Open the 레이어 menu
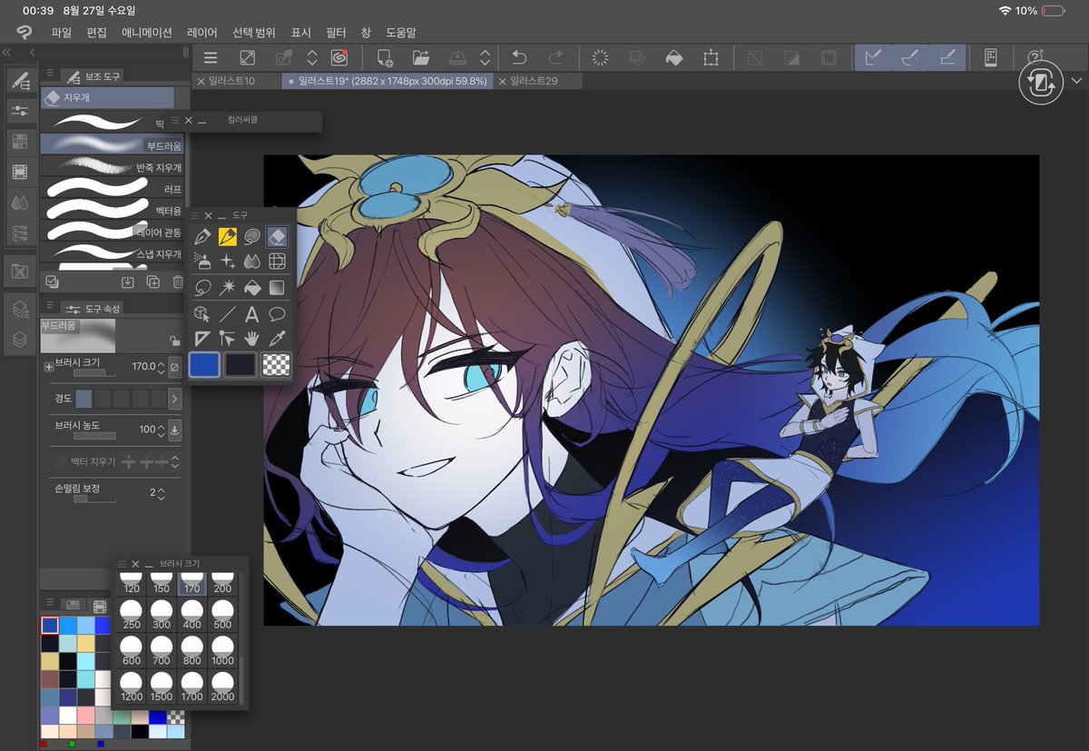This screenshot has height=751, width=1089. [202, 32]
